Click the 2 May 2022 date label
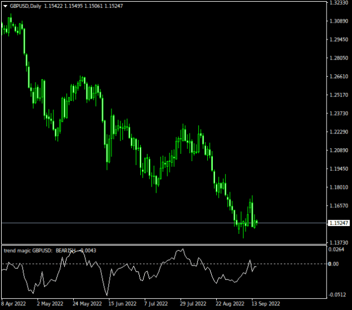 point(50,304)
